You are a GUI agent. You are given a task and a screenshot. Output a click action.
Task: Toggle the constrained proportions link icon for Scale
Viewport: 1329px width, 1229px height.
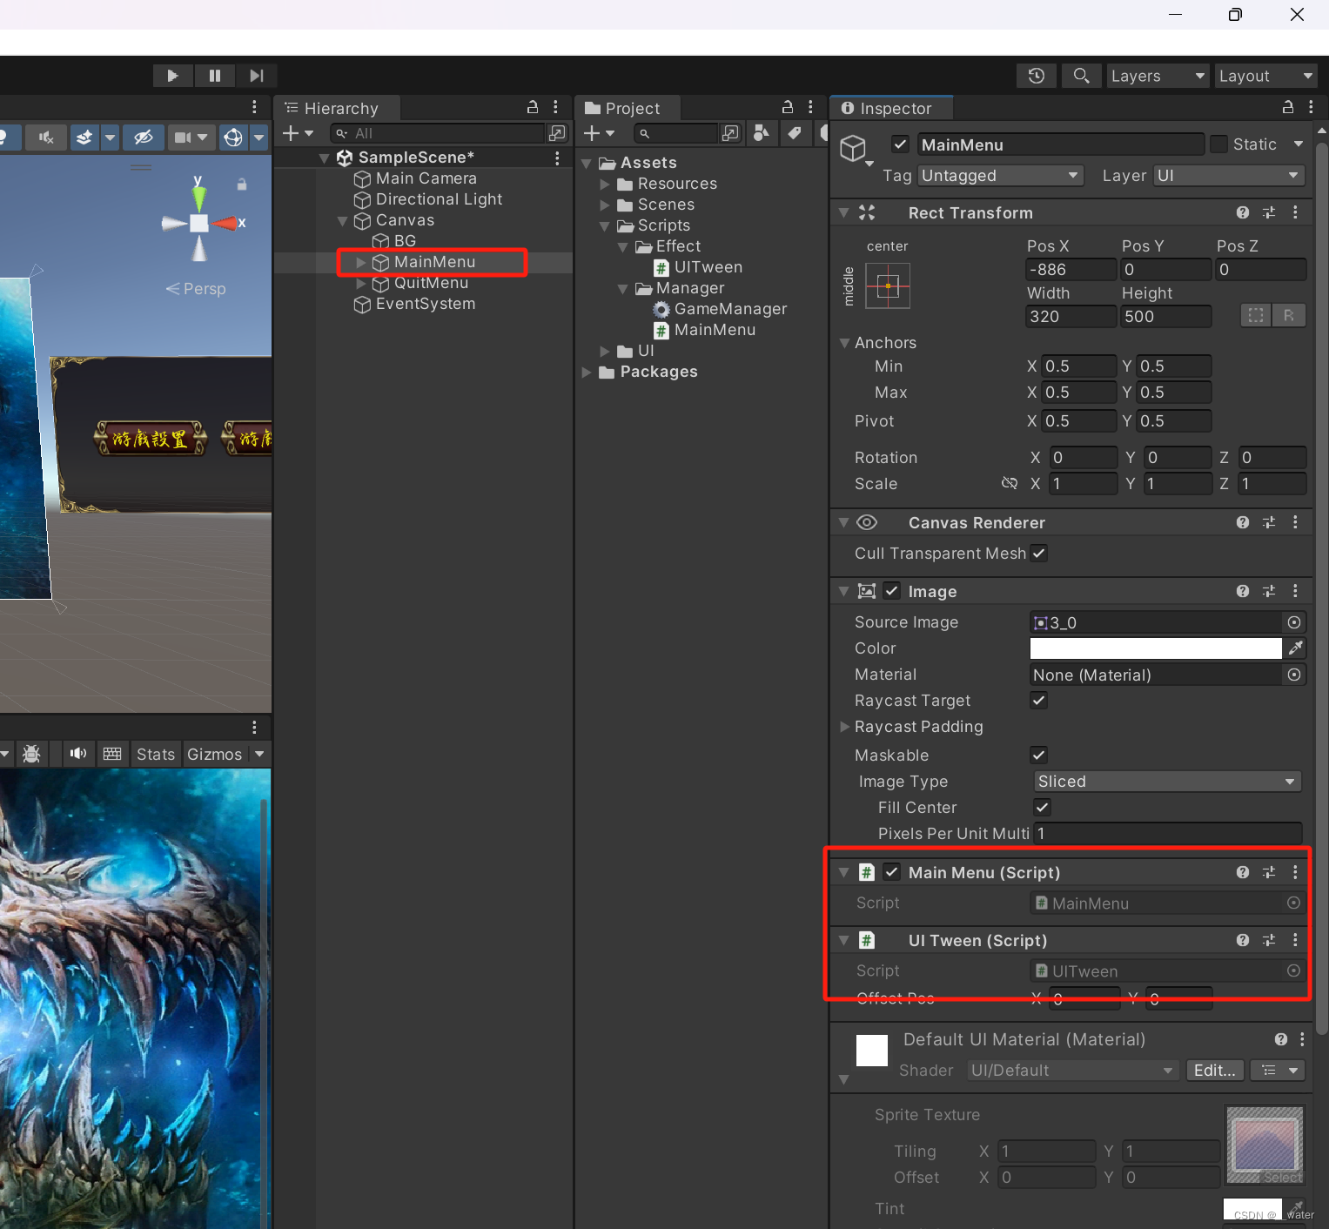pos(1010,483)
